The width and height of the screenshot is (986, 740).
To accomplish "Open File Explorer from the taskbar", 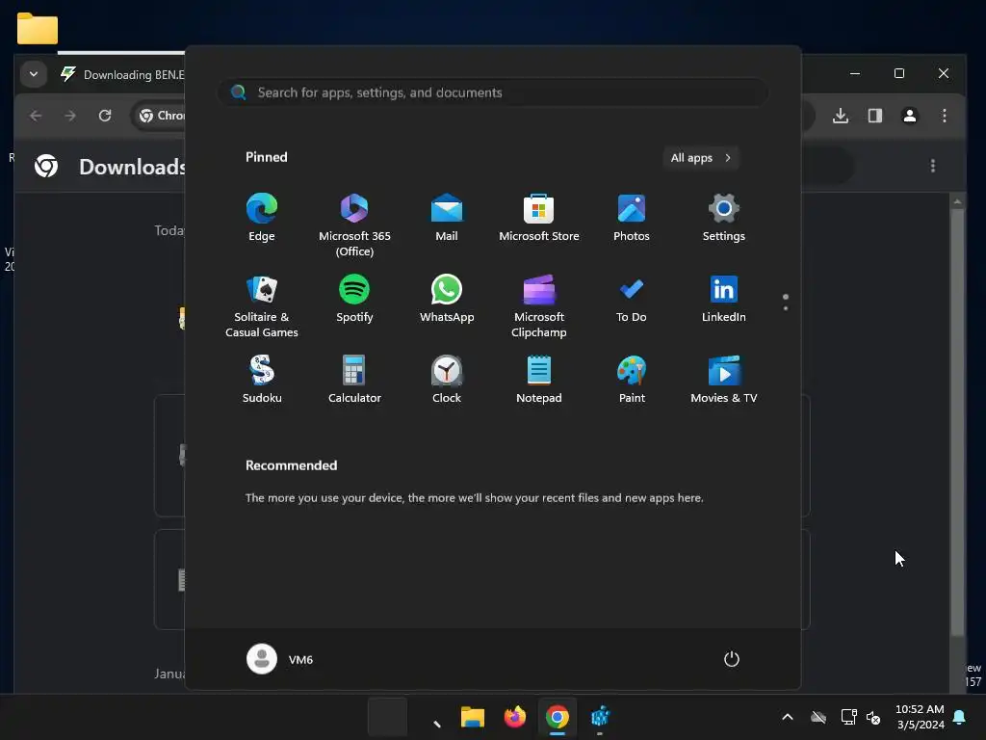I will pyautogui.click(x=472, y=717).
